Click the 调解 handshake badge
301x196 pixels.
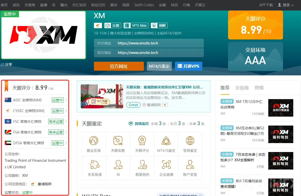159,25
